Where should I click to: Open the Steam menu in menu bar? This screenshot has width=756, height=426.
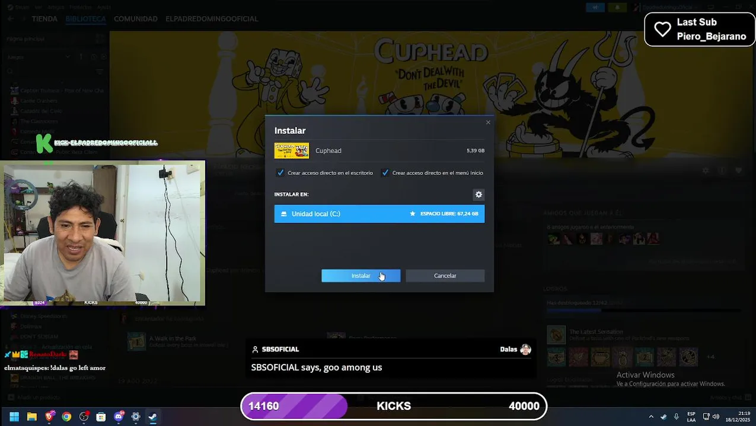(23, 7)
